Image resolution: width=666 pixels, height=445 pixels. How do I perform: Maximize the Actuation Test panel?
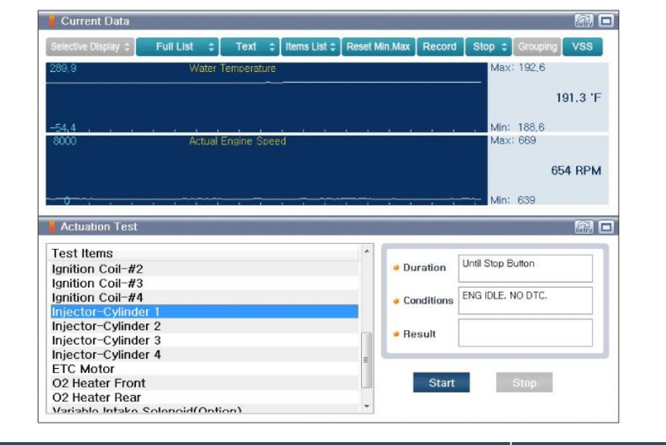click(606, 226)
